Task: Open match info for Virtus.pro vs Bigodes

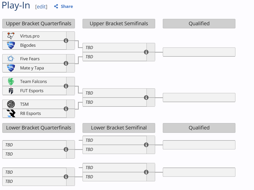Action: [x=66, y=41]
